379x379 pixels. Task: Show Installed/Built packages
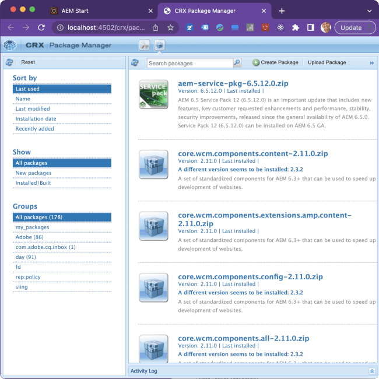pyautogui.click(x=62, y=183)
